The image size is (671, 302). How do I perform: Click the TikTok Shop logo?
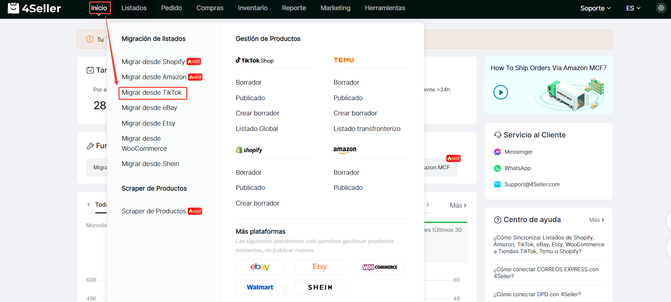pyautogui.click(x=255, y=60)
